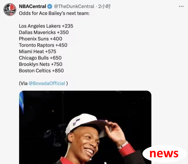Open the post via the 2小时 timestamp
This screenshot has height=164, width=188.
(104, 6)
